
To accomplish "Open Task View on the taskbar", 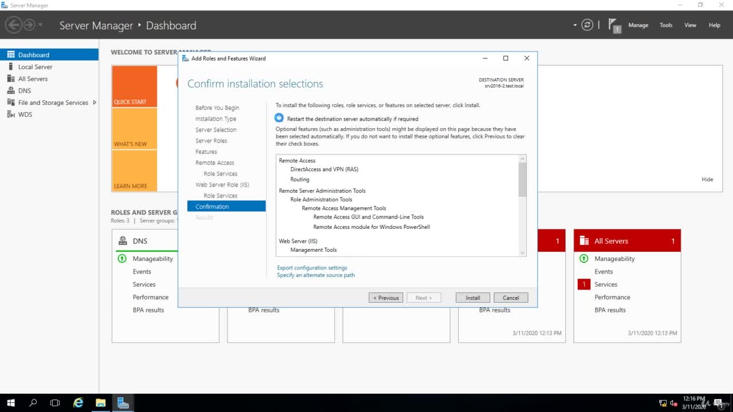I will tap(55, 403).
